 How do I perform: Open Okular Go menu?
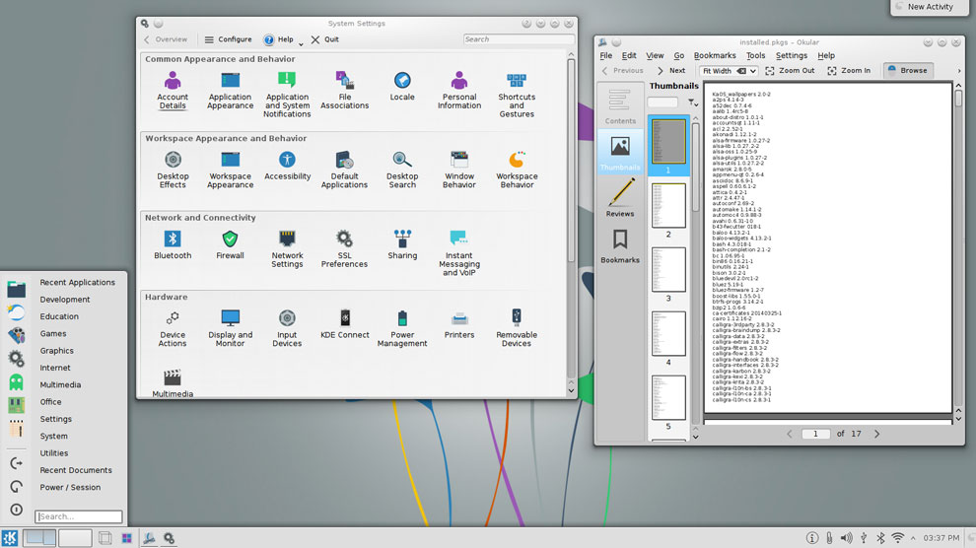click(678, 55)
